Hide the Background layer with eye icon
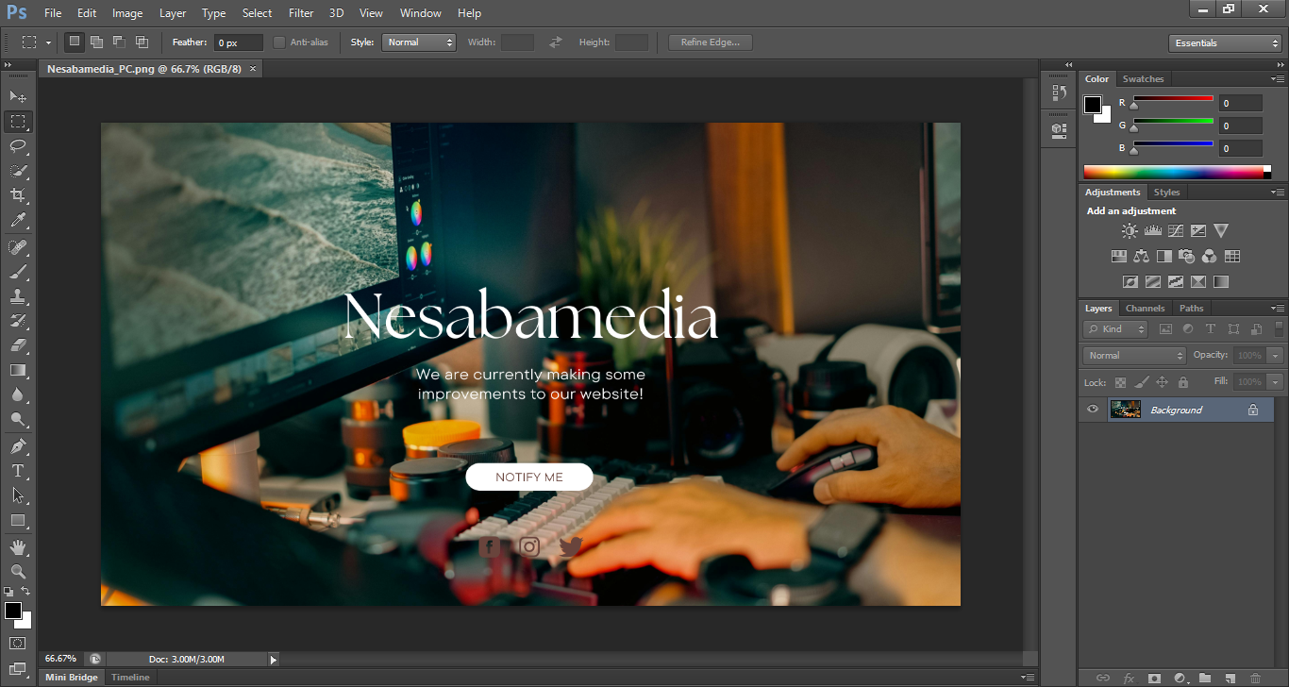Viewport: 1289px width, 687px height. tap(1093, 410)
